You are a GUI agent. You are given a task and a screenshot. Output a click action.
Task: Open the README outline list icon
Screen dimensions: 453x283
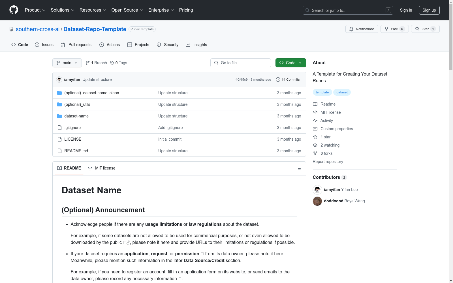[298, 168]
